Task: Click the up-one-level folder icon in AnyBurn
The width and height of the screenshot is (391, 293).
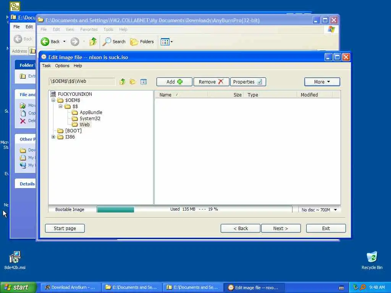Action: (122, 82)
